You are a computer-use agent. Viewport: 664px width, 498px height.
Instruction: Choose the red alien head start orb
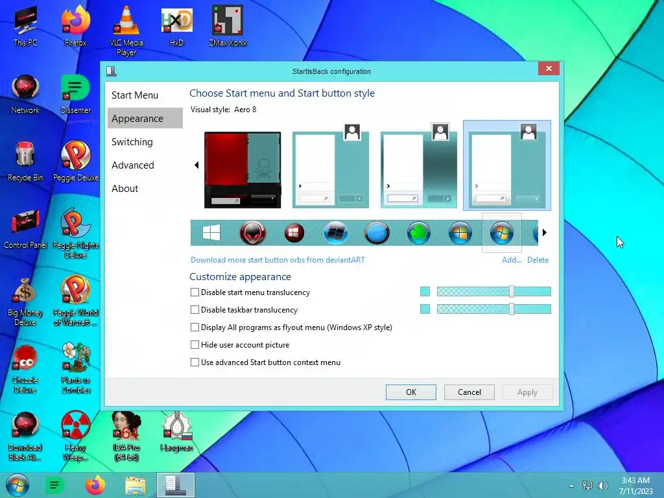(x=253, y=233)
